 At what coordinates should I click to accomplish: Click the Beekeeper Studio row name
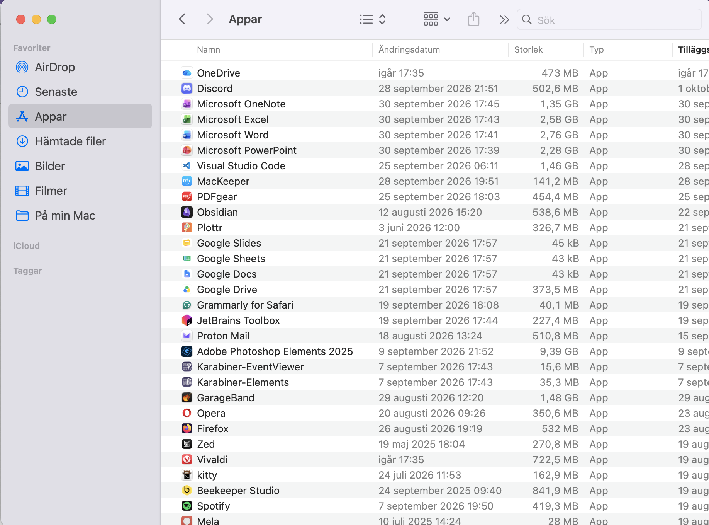[238, 491]
